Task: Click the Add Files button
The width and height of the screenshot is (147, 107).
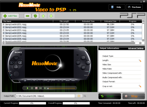Action: click(11, 16)
